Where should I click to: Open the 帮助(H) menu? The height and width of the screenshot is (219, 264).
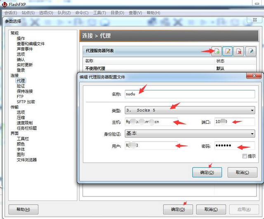pos(153,13)
